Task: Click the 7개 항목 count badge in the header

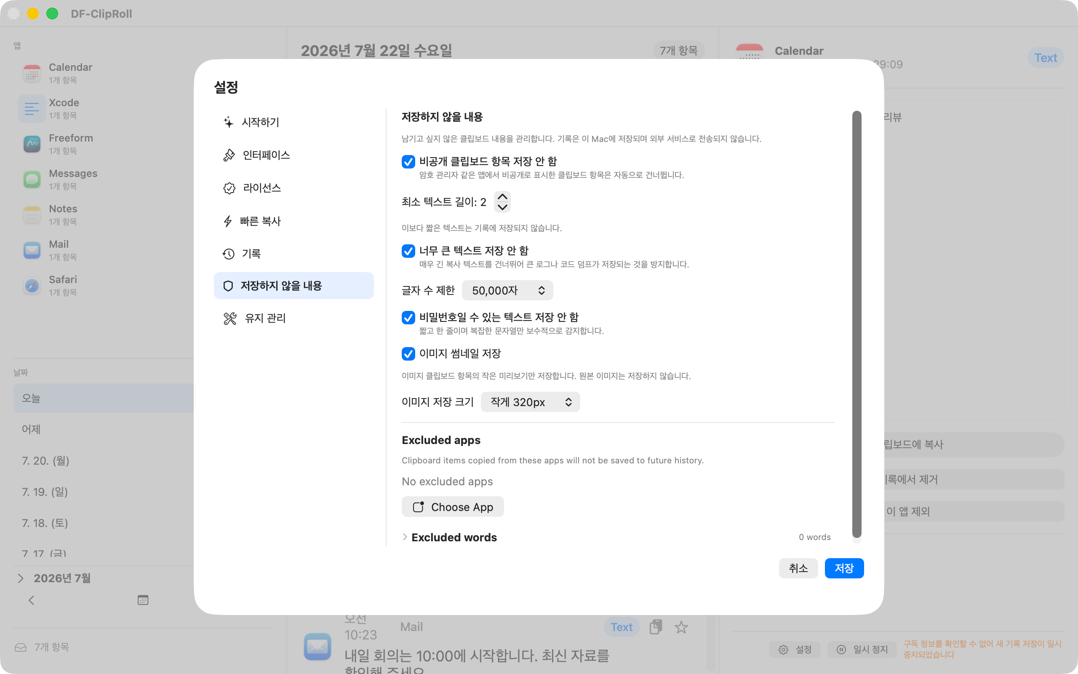Action: click(678, 51)
